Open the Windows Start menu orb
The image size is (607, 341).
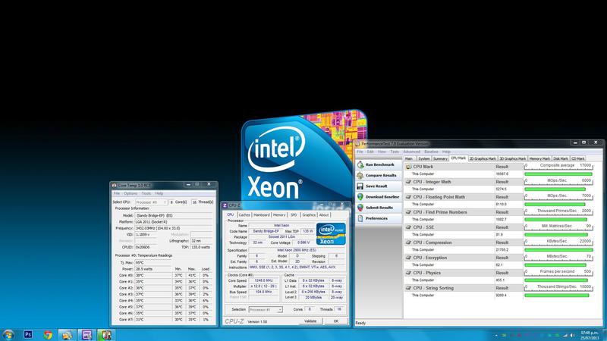pyautogui.click(x=8, y=335)
